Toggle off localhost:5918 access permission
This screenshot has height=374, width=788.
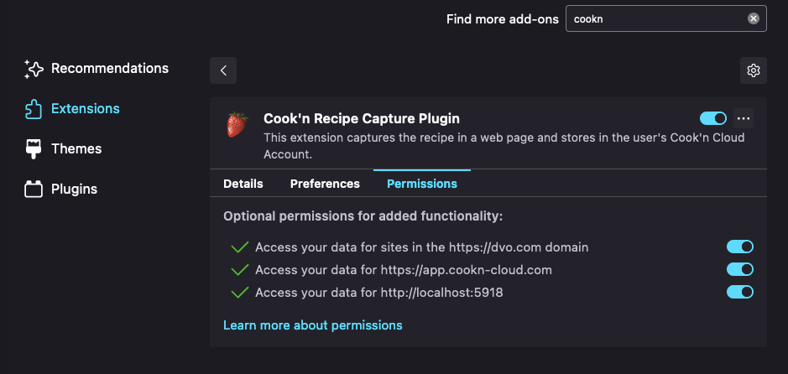[x=740, y=292]
